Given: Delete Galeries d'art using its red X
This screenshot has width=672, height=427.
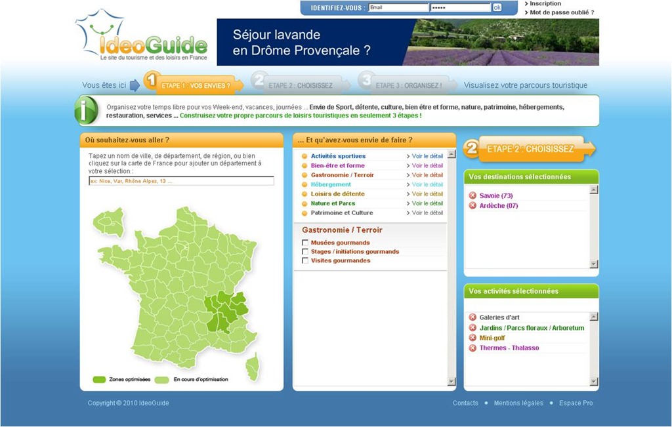Looking at the screenshot, I should pyautogui.click(x=472, y=317).
